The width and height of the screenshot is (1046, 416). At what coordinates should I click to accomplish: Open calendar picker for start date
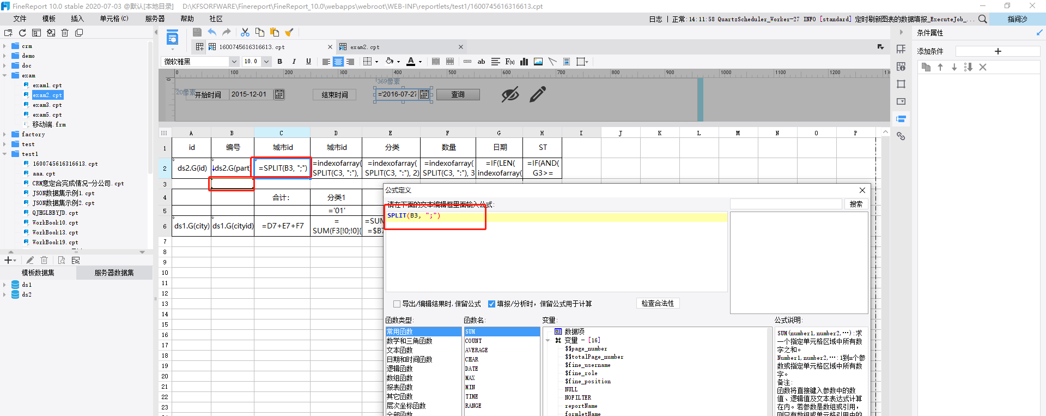pos(279,94)
